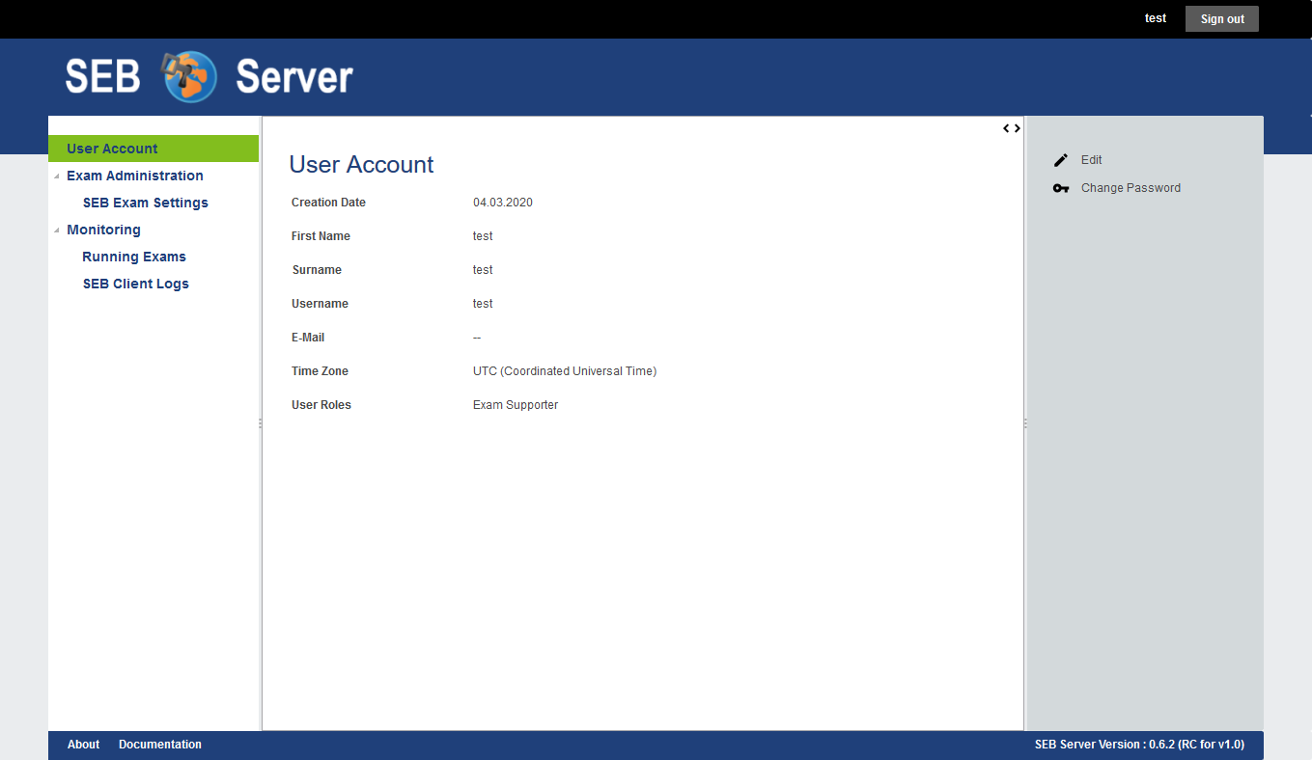Collapse the Exam Administration tree arrow
This screenshot has height=760, width=1312.
point(57,176)
